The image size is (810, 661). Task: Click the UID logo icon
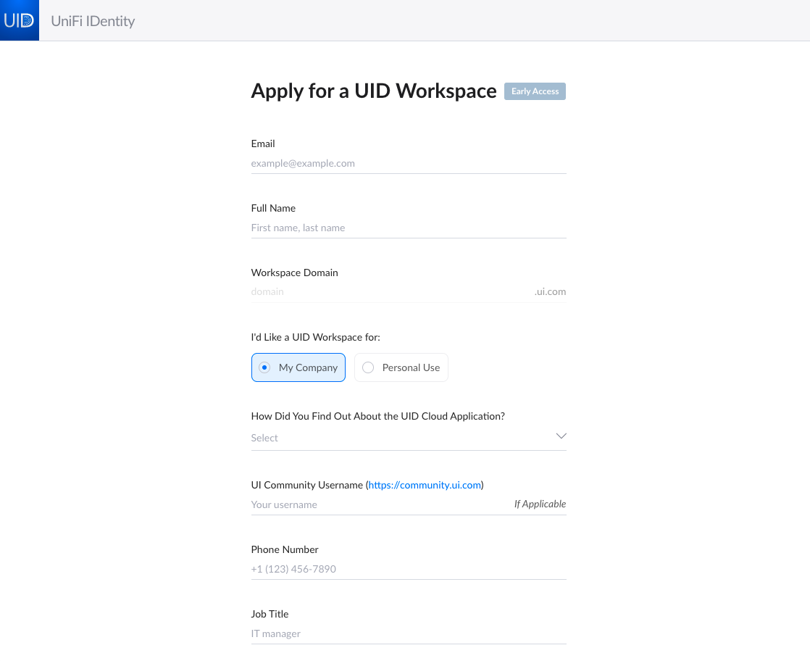click(x=19, y=20)
